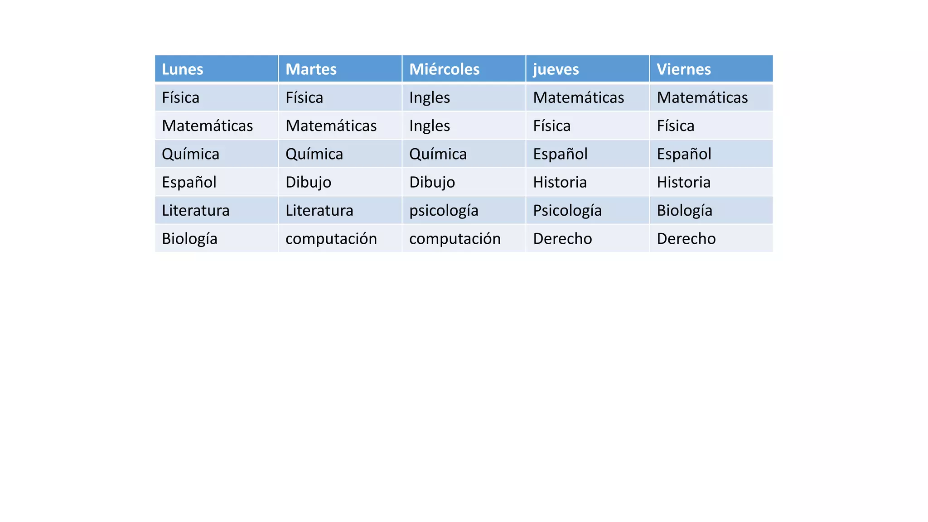
Task: Click Historia cell under jueves
Action: pyautogui.click(x=560, y=182)
